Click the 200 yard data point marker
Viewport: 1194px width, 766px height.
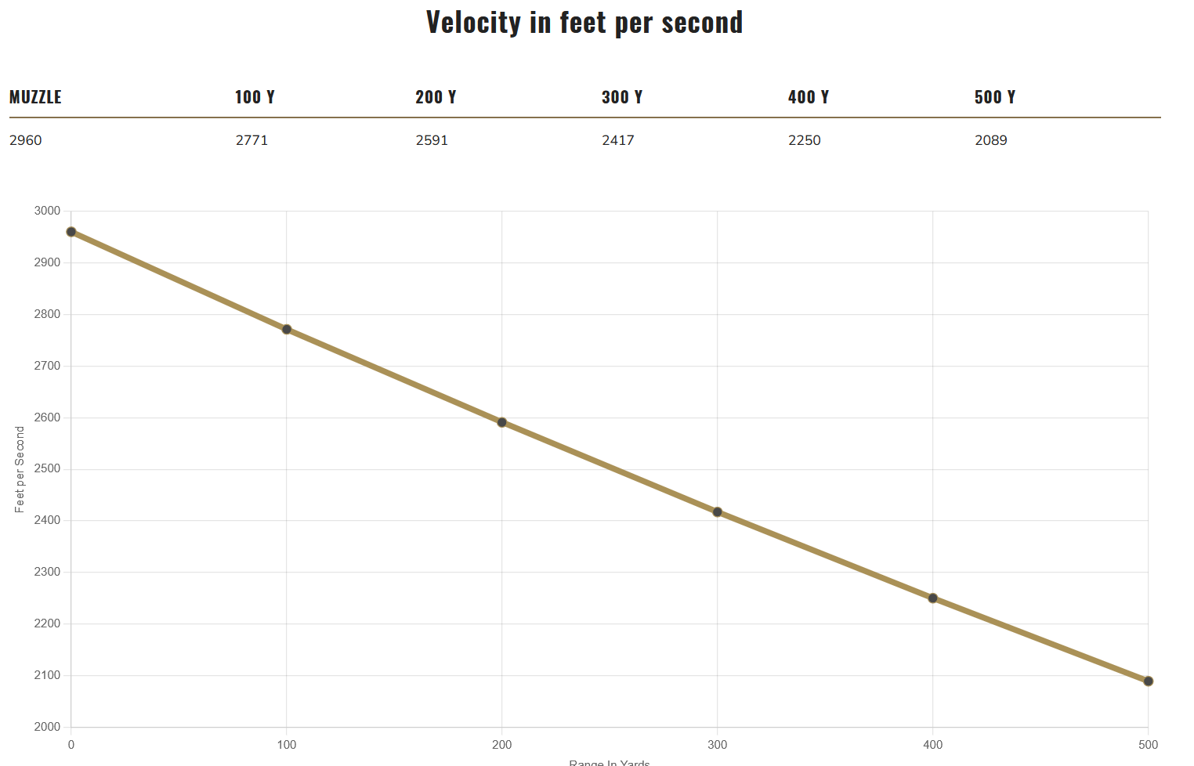pos(502,422)
